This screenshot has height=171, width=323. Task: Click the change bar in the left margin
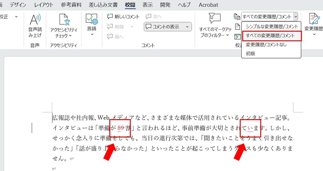pos(32,128)
